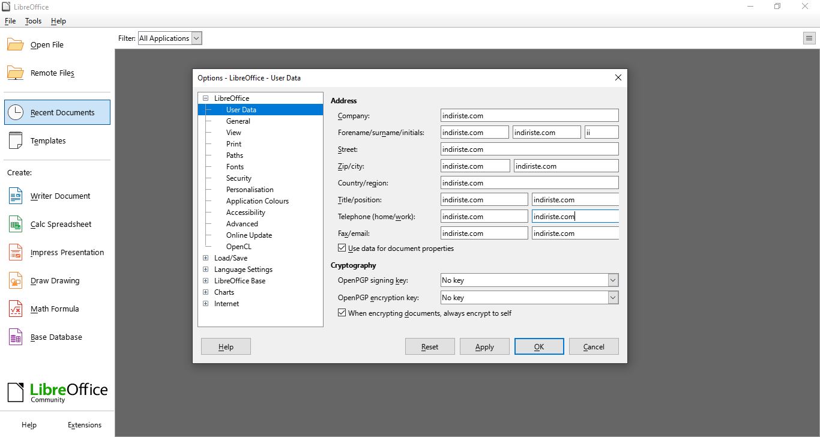Image resolution: width=820 pixels, height=437 pixels.
Task: Select Fonts in options tree
Action: click(235, 166)
